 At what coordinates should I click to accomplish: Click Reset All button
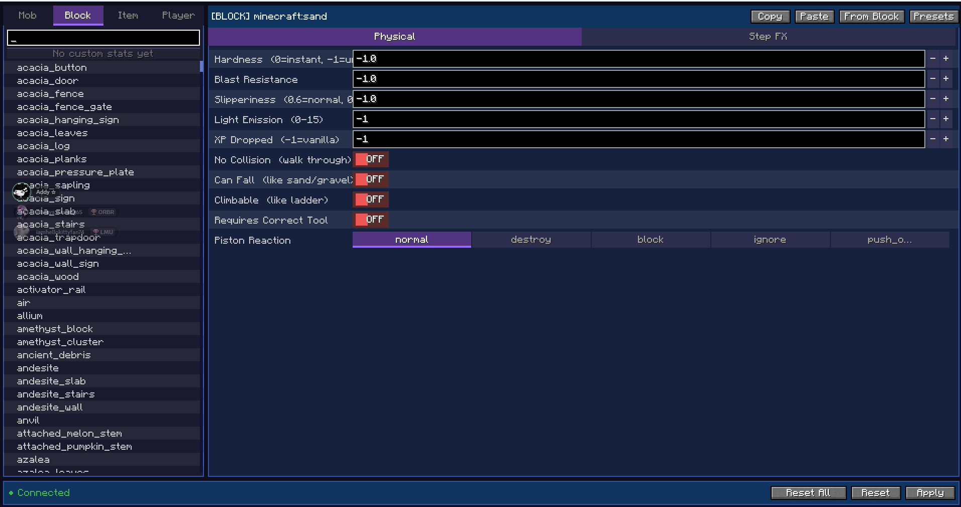pos(808,493)
